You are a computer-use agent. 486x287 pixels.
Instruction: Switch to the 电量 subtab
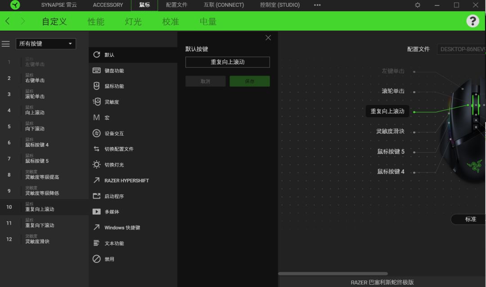point(208,22)
